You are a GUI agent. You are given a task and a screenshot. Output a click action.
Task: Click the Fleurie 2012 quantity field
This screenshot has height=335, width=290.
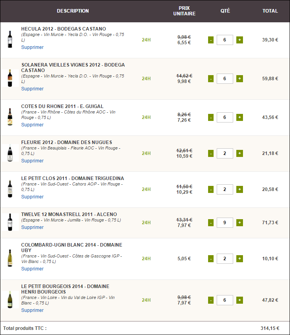pos(225,153)
